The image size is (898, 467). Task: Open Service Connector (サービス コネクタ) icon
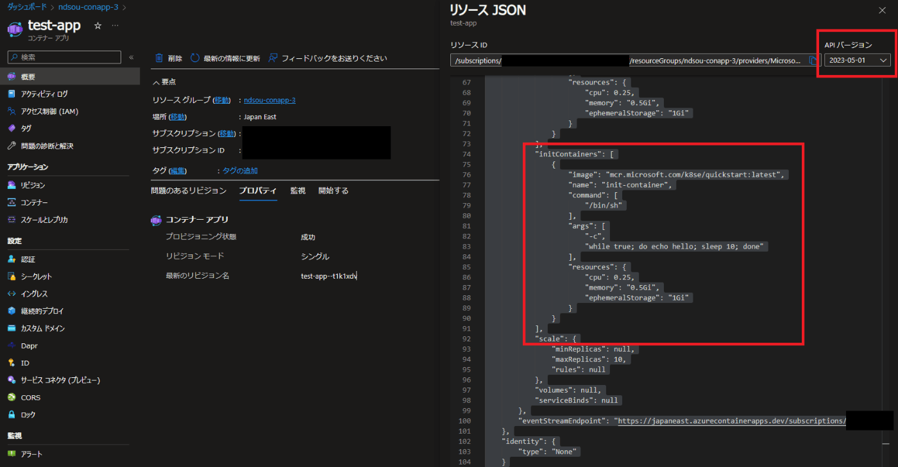tap(11, 381)
